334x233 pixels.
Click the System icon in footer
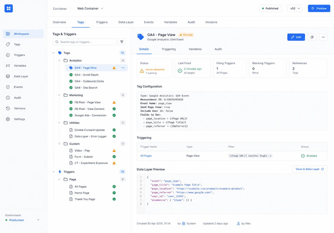[x=184, y=223]
